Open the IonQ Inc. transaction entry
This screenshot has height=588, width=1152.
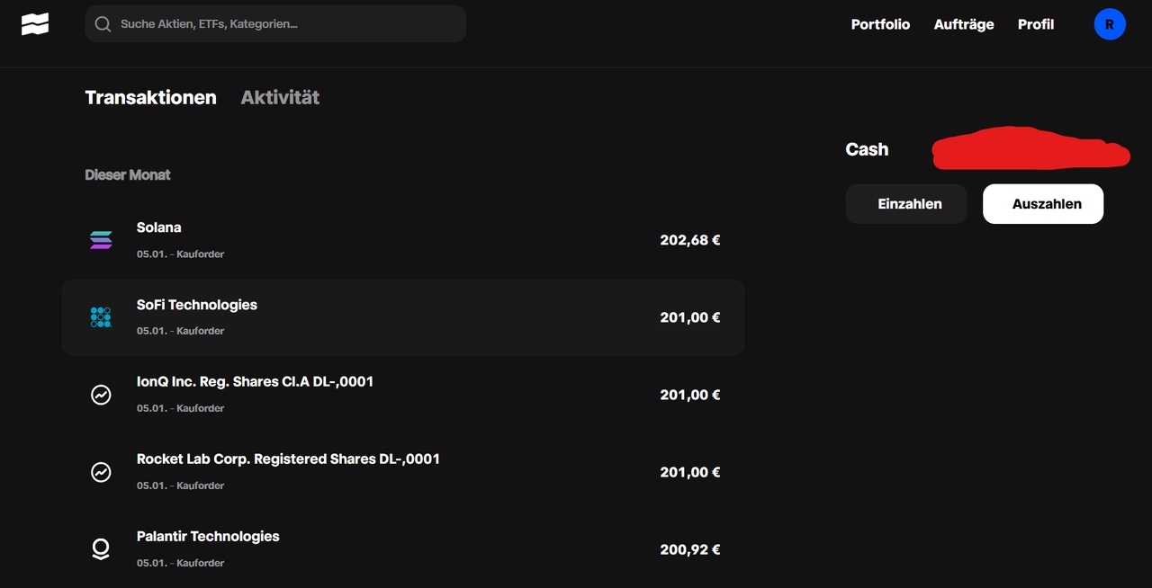point(403,395)
